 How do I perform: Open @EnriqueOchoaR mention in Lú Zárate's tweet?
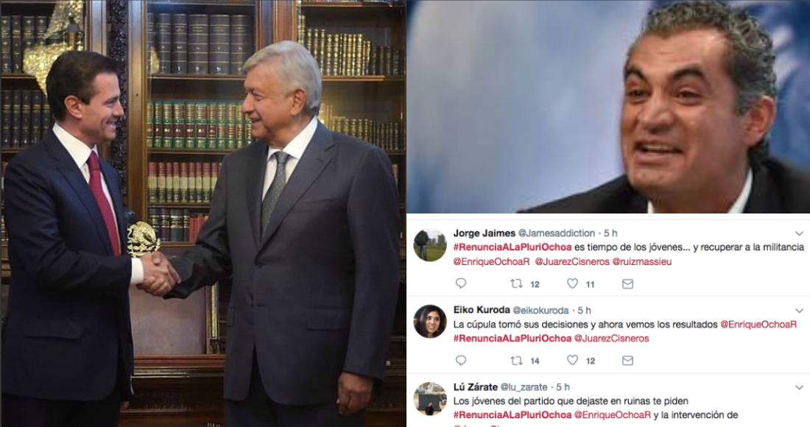click(x=613, y=415)
